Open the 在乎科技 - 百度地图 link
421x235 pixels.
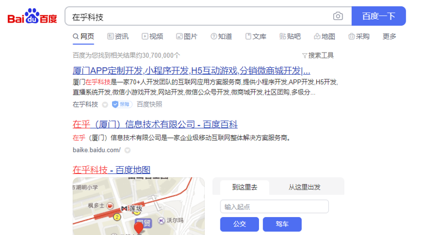pyautogui.click(x=112, y=170)
